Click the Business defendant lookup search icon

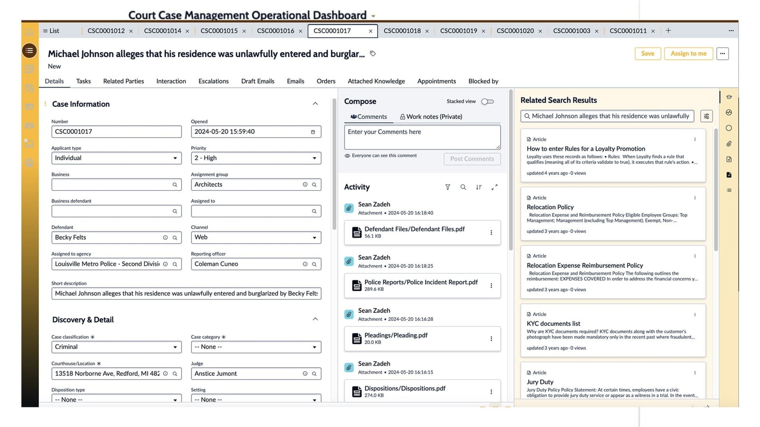[175, 211]
